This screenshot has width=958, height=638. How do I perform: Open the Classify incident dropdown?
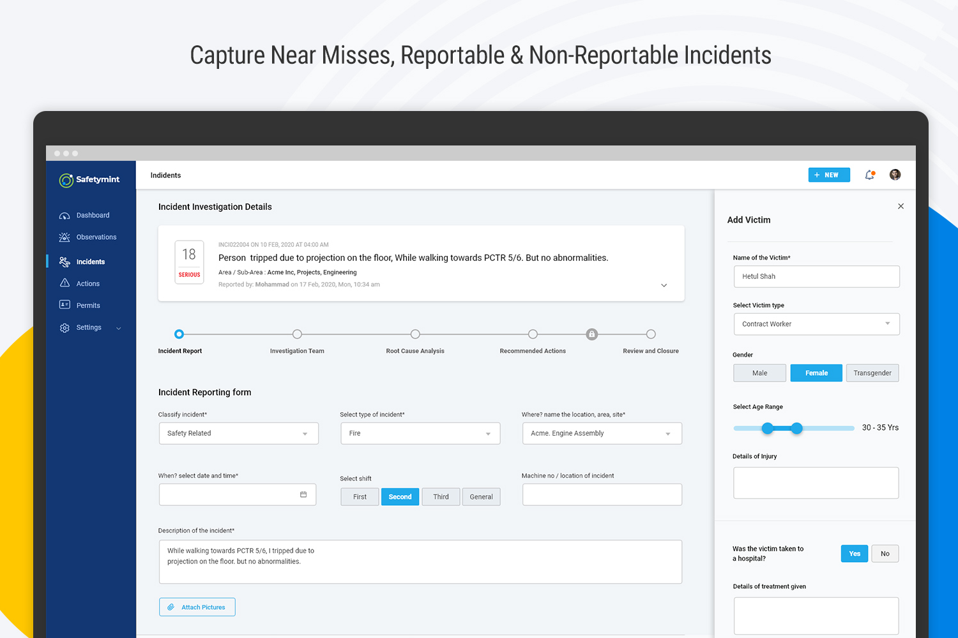tap(238, 434)
